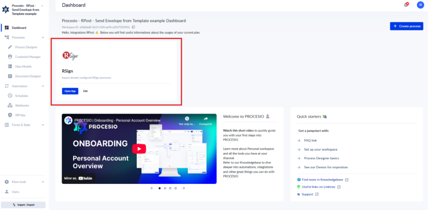
Task: Open Credential Manager in sidebar
Action: [x=31, y=57]
